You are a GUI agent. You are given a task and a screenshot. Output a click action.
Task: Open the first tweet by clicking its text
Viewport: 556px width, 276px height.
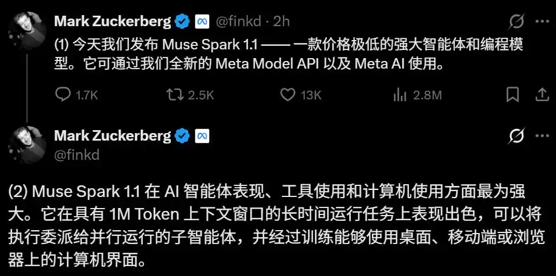click(289, 54)
